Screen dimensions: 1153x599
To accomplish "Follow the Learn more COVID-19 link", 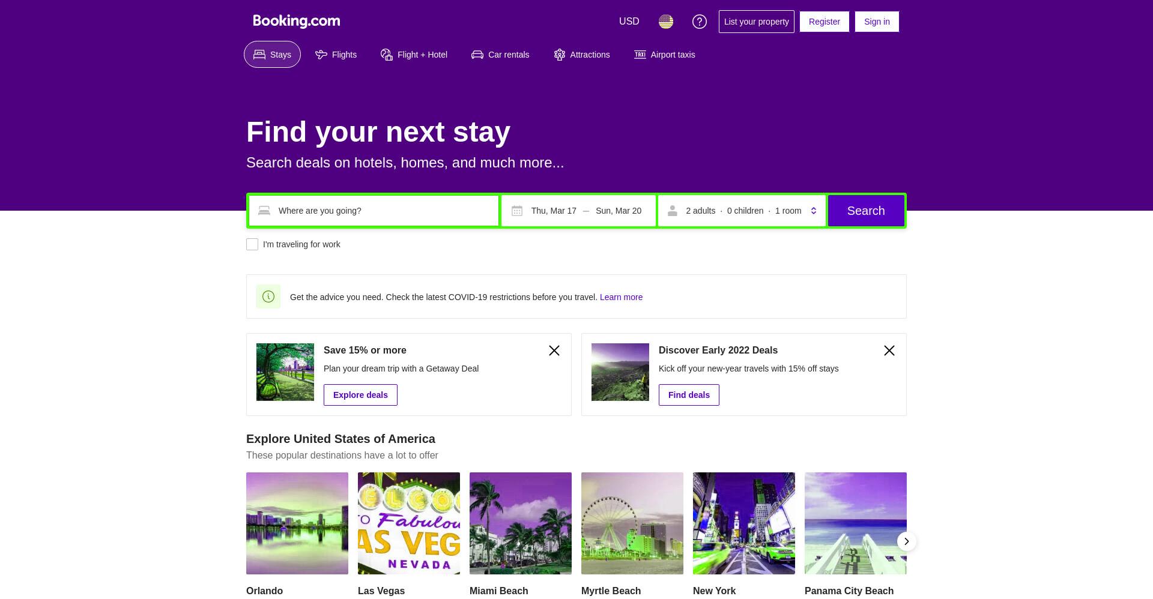I will point(621,297).
